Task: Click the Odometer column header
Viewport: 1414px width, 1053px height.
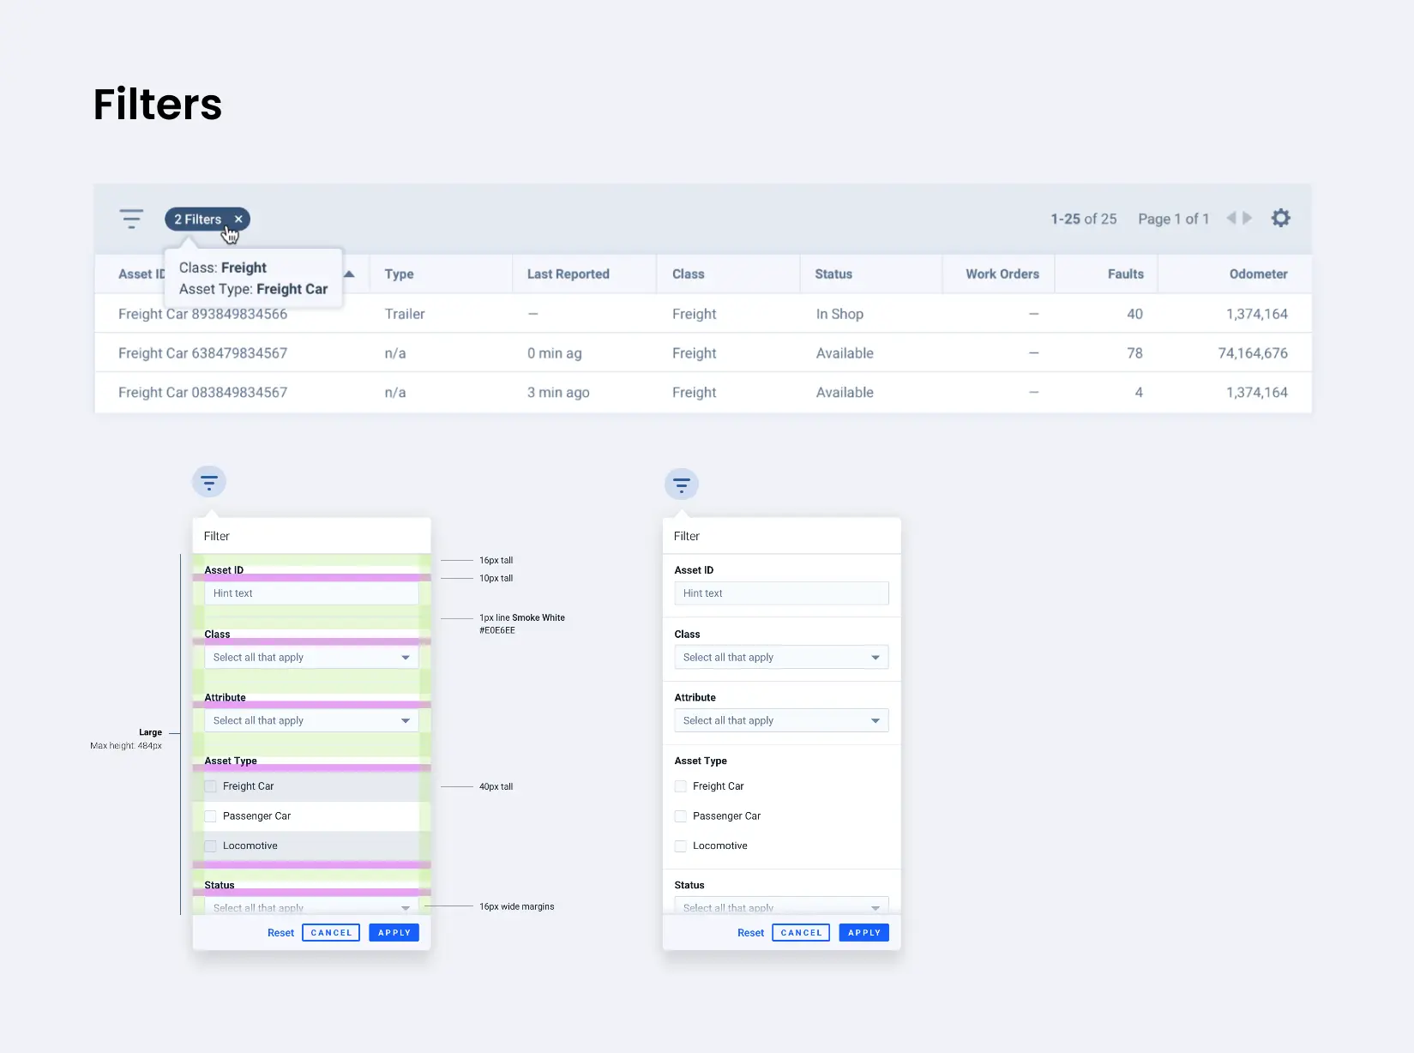Action: [1258, 274]
